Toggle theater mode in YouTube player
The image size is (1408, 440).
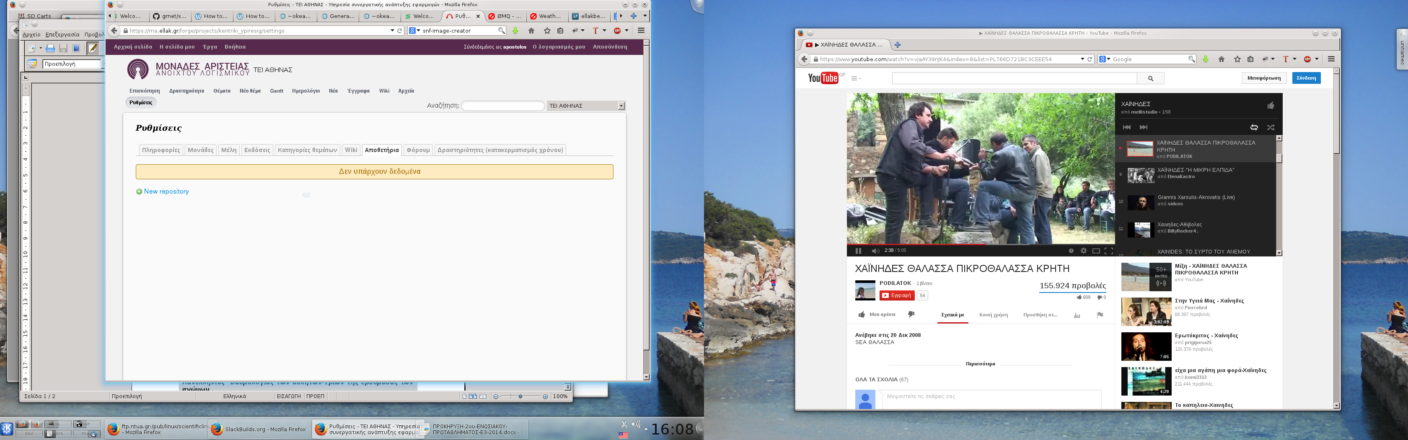[x=1096, y=251]
